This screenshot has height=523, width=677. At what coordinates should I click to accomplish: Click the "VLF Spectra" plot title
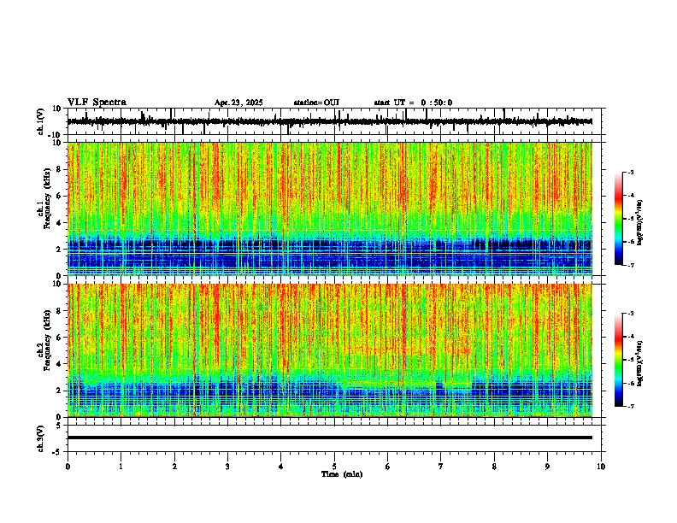(97, 103)
